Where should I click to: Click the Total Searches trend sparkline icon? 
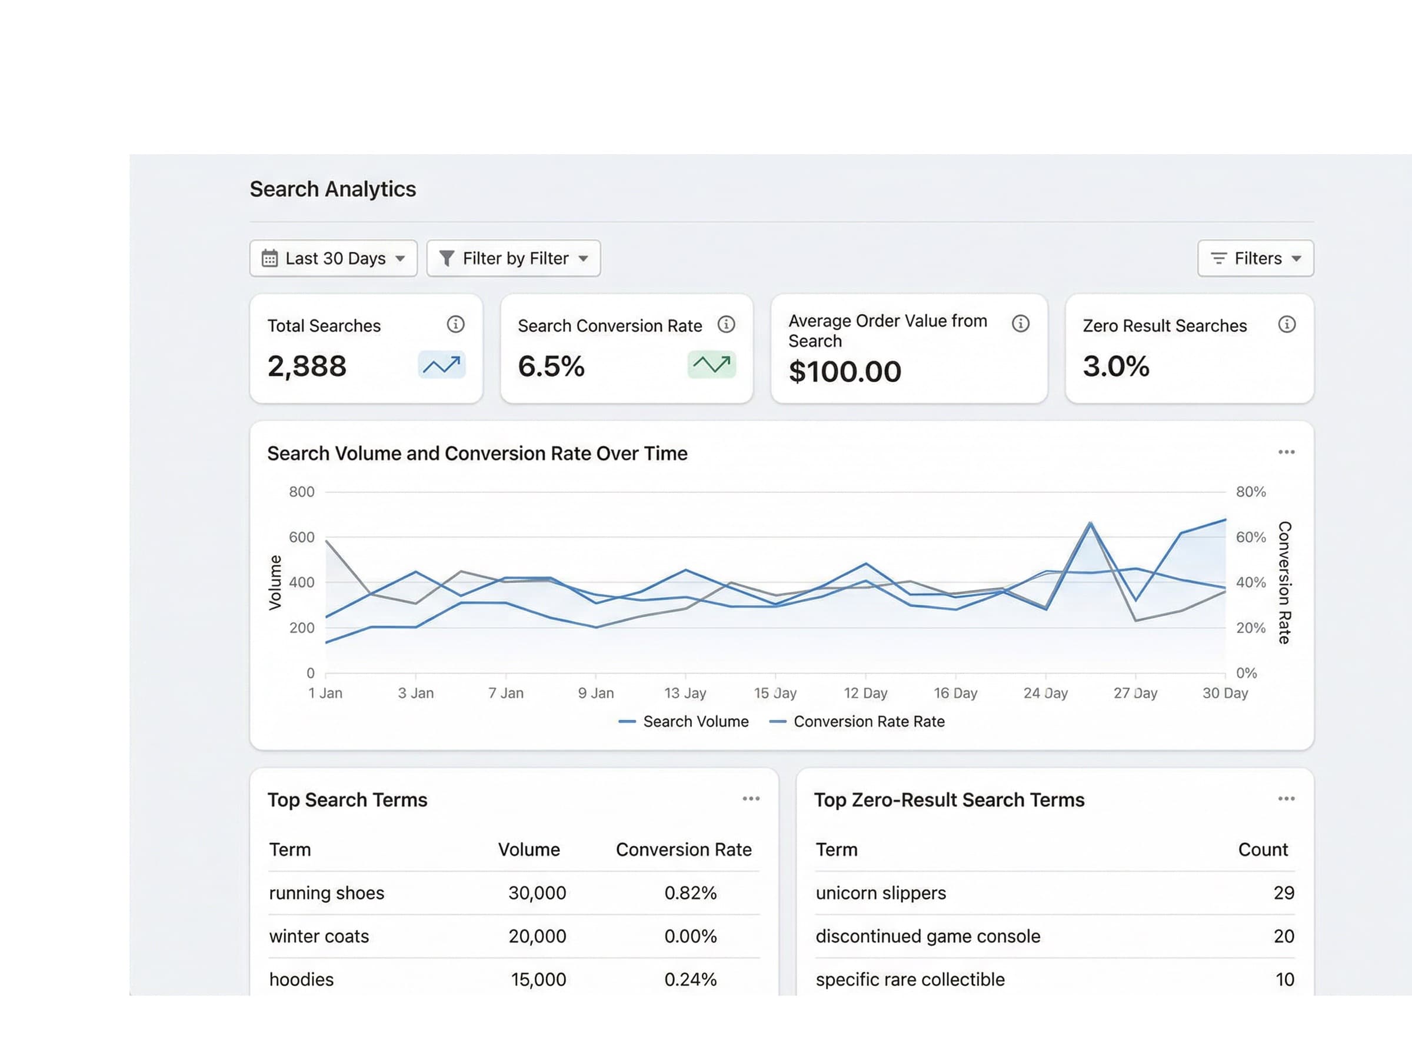pyautogui.click(x=442, y=365)
